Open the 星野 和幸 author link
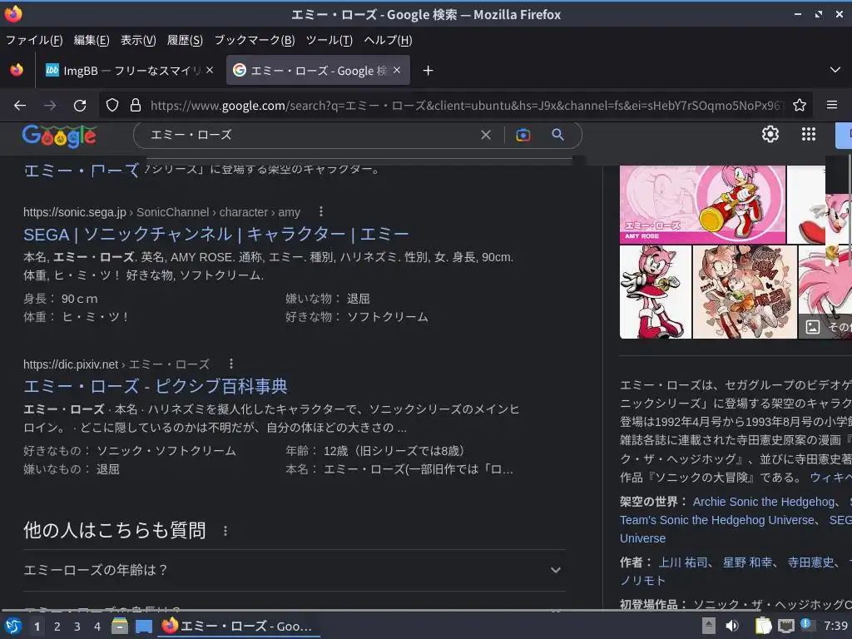The width and height of the screenshot is (852, 639). [x=747, y=563]
